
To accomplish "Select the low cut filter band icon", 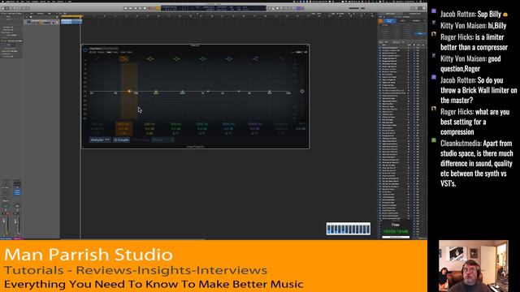I will (97, 58).
